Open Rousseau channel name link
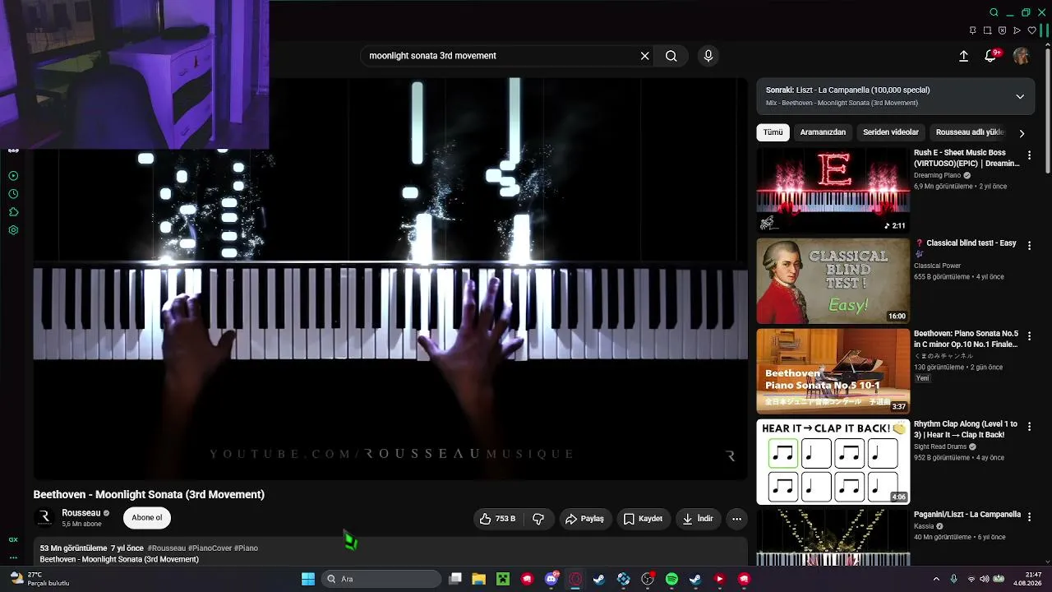The image size is (1052, 592). point(81,513)
